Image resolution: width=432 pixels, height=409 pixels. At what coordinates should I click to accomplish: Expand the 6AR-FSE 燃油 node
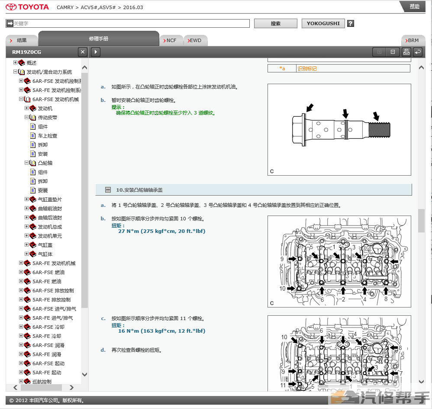pyautogui.click(x=21, y=272)
